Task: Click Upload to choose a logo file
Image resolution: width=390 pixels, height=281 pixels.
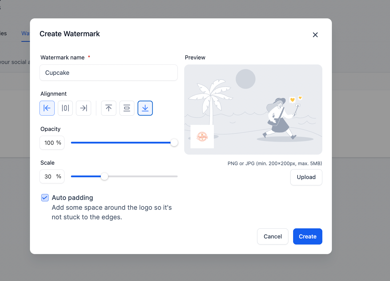Action: coord(306,177)
